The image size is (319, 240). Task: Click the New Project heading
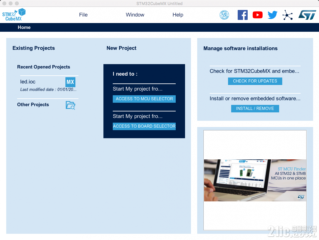121,48
